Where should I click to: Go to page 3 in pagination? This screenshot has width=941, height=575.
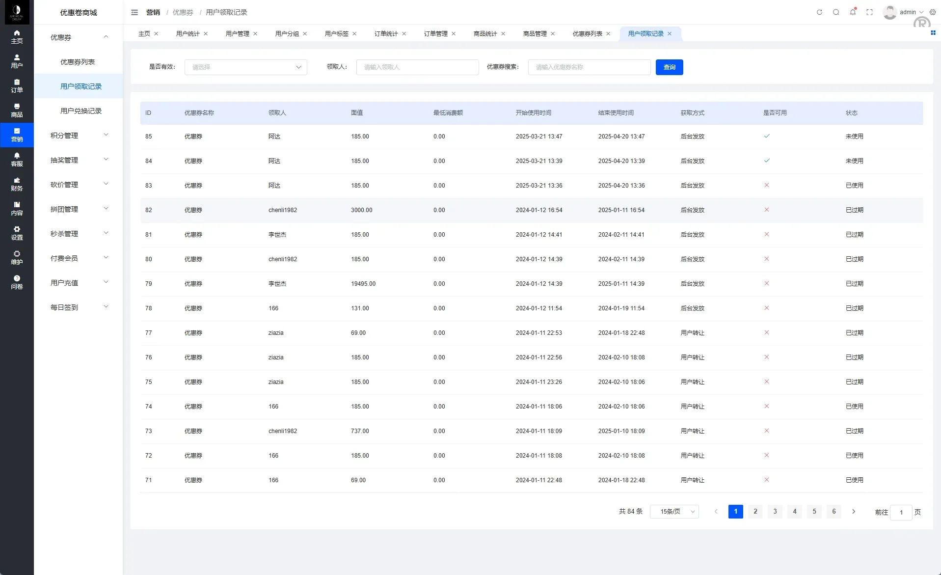[775, 512]
